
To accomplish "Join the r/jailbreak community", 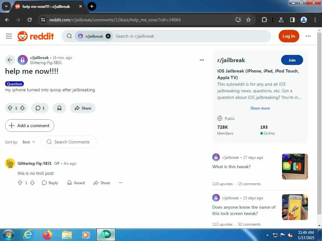I will coord(292,60).
